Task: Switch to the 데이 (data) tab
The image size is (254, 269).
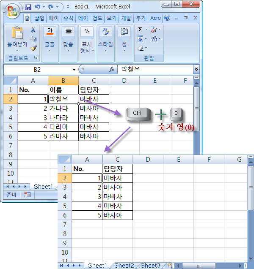Action: (83, 18)
